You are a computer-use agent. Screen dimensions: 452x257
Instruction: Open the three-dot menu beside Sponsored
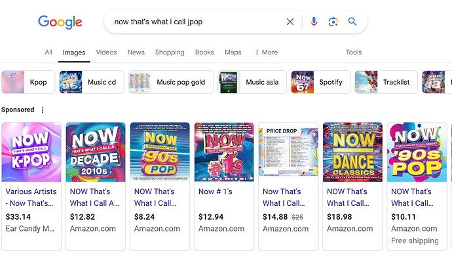pyautogui.click(x=43, y=110)
